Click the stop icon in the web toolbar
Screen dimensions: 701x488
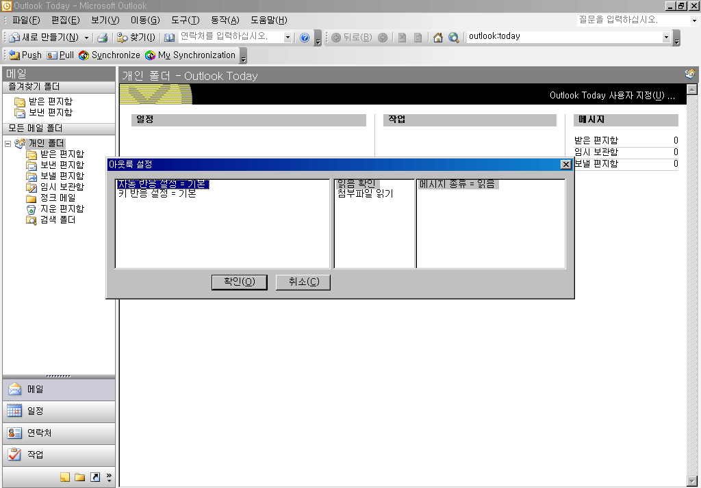pyautogui.click(x=403, y=38)
